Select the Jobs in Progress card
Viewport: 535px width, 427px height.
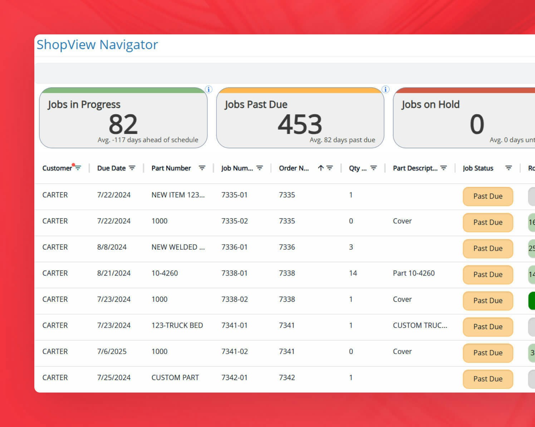(123, 118)
